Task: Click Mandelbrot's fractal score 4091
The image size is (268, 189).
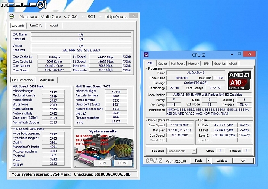Action: coord(53,147)
